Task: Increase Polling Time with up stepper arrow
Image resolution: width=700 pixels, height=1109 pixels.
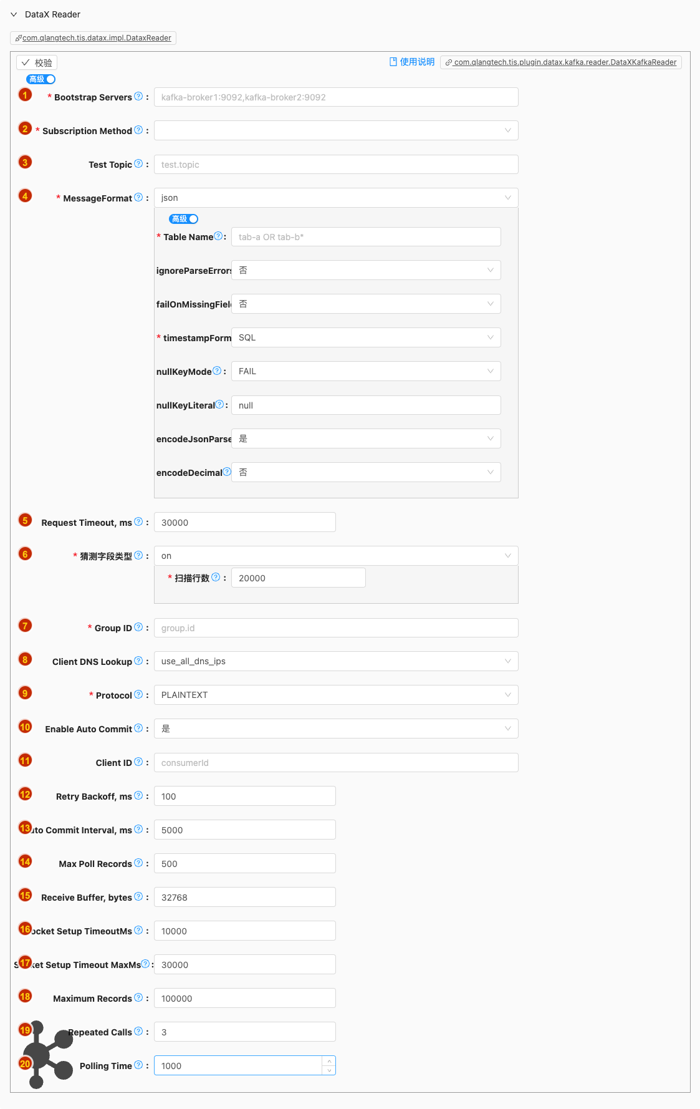Action: tap(329, 1061)
